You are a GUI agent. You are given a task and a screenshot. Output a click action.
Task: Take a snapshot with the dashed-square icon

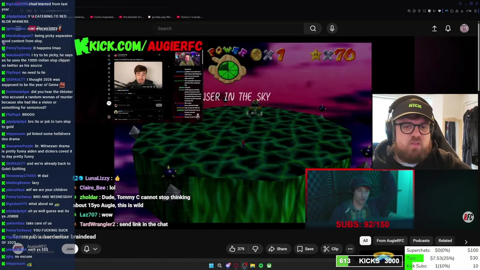424,11
